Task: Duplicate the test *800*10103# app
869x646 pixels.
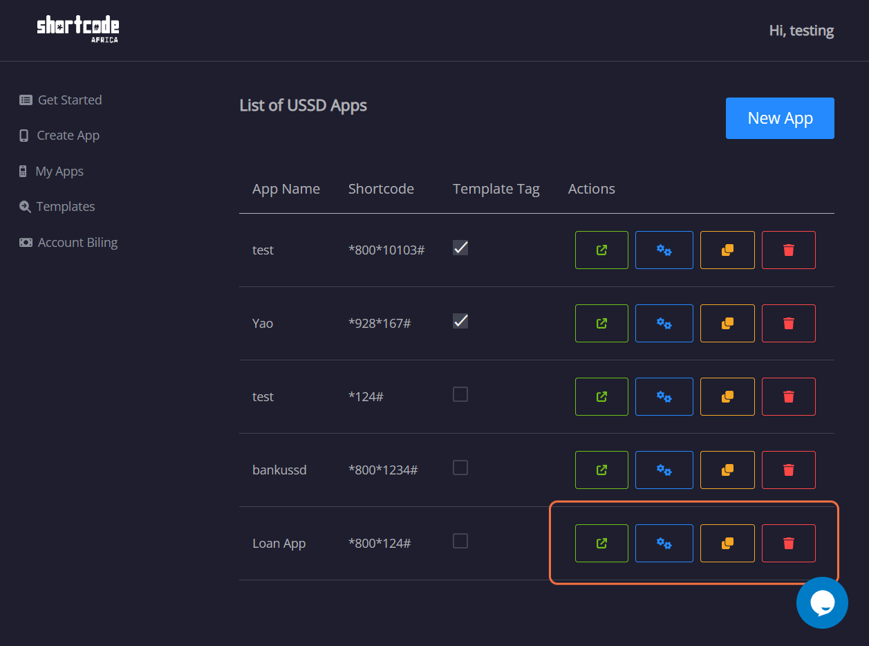Action: (x=727, y=250)
